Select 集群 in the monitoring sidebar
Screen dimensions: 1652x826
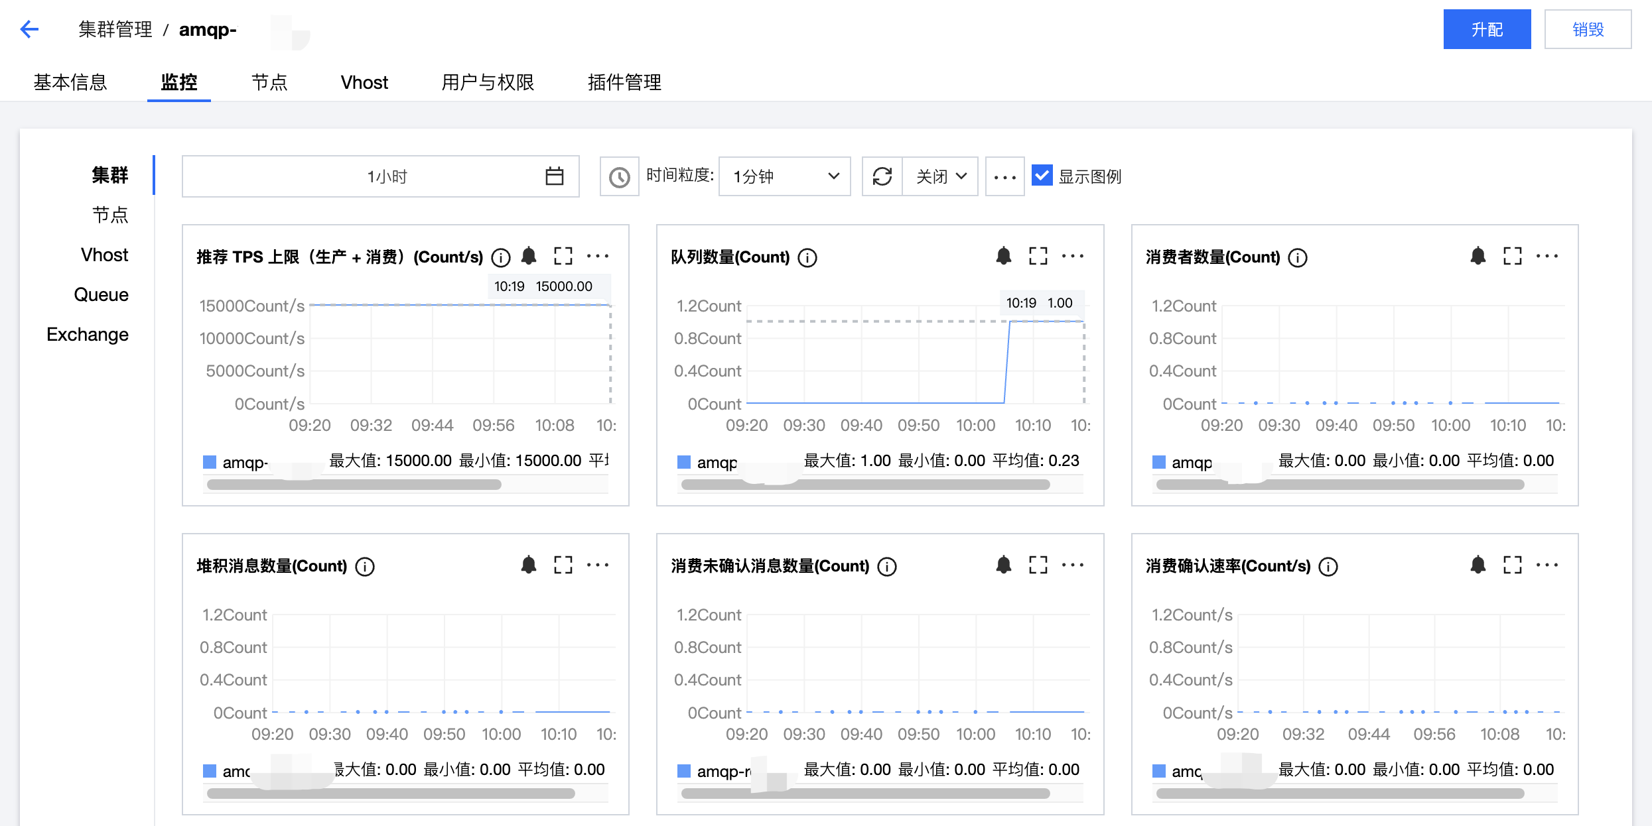[x=110, y=175]
